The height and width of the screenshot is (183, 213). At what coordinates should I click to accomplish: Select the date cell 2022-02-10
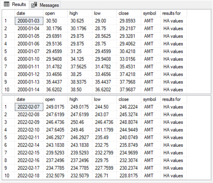[x=29, y=130]
